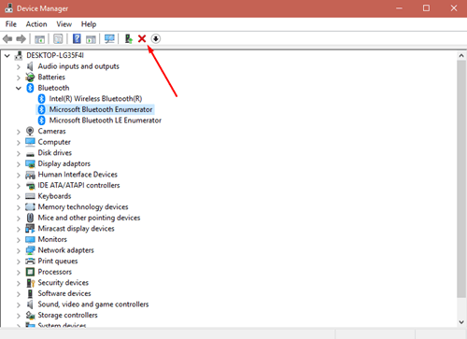Click the Processors chip icon
This screenshot has width=467, height=339.
pyautogui.click(x=30, y=272)
